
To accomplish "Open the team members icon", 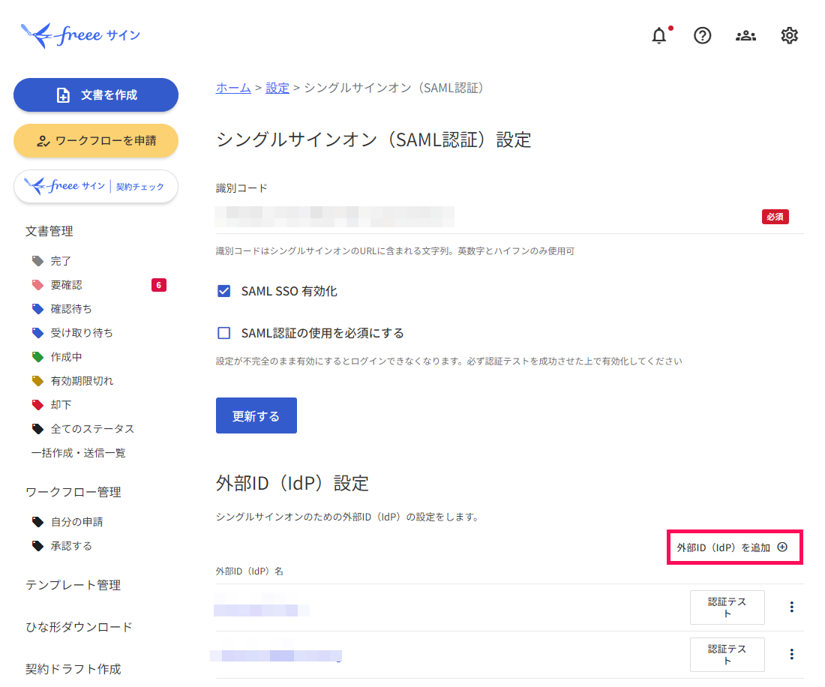I will tap(745, 36).
